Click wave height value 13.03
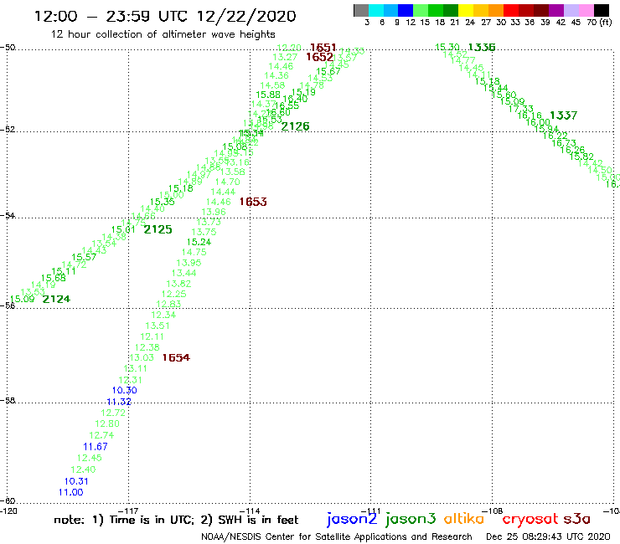 tap(142, 357)
